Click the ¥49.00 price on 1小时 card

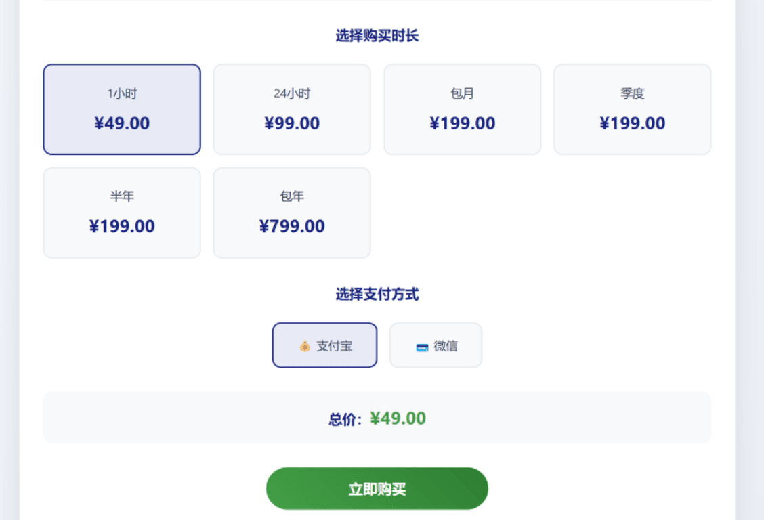[x=122, y=123]
